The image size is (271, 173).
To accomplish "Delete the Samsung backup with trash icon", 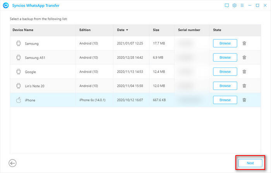I will (x=244, y=43).
